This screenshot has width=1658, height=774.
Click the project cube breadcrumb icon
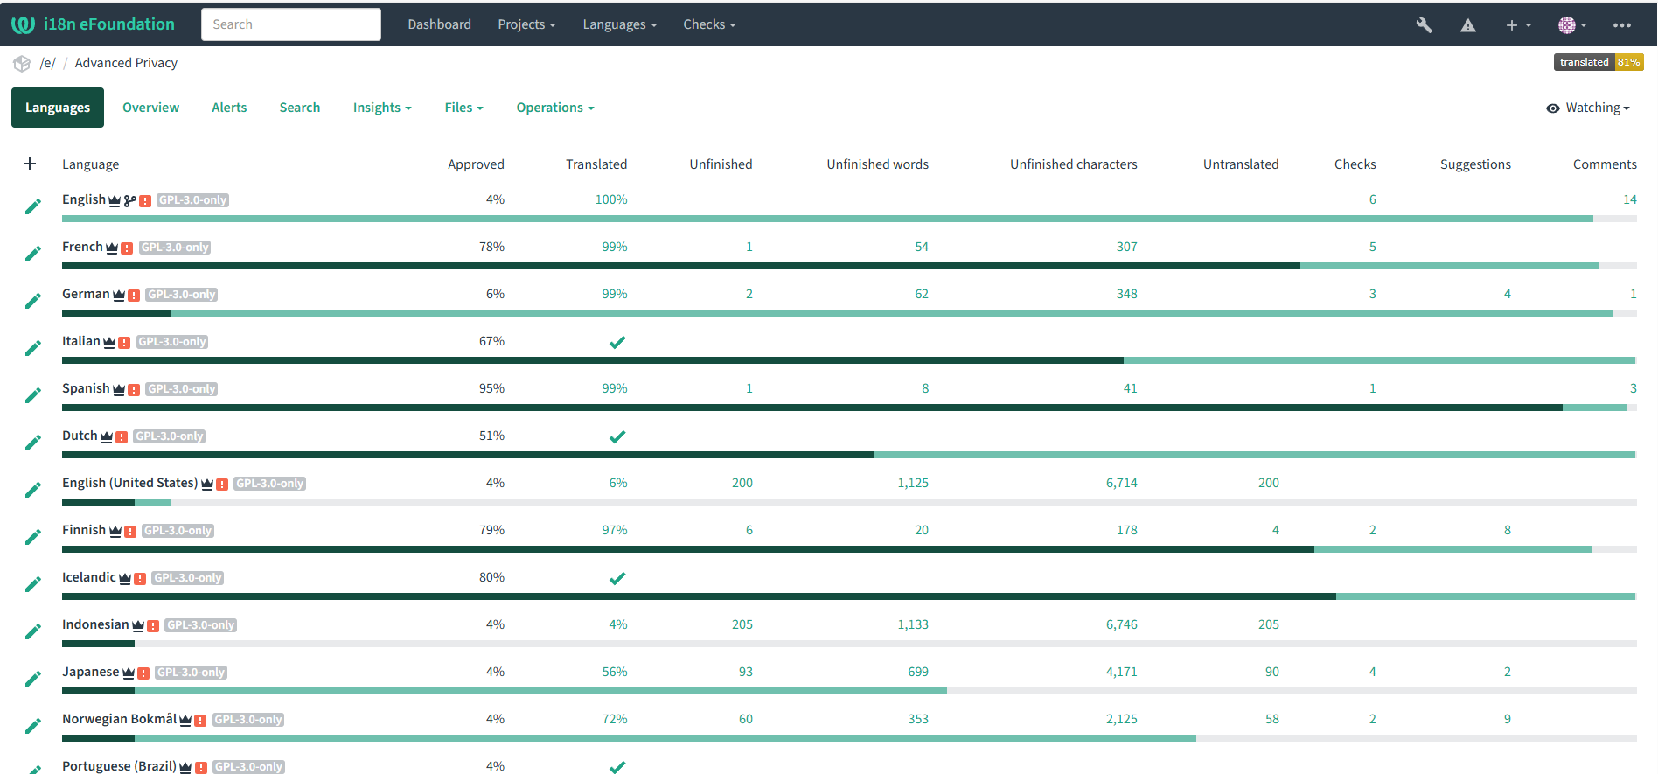pyautogui.click(x=22, y=64)
